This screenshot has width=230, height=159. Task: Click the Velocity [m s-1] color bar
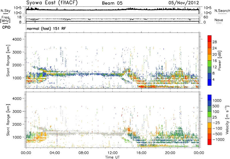[210, 120]
